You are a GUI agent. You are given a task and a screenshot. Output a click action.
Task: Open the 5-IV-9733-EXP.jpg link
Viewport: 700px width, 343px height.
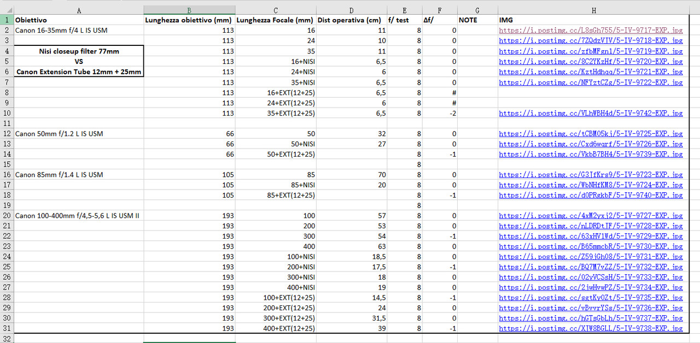(x=591, y=277)
